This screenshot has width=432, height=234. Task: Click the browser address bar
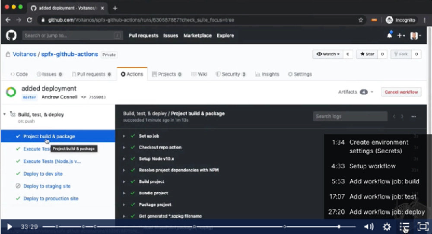pyautogui.click(x=201, y=20)
